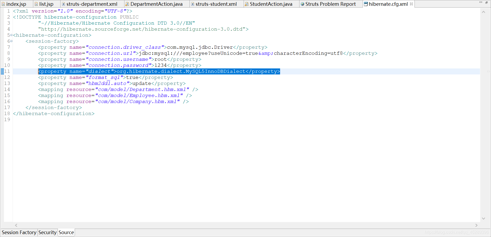The height and width of the screenshot is (237, 491).
Task: Click the update value on line 13
Action: coord(142,83)
